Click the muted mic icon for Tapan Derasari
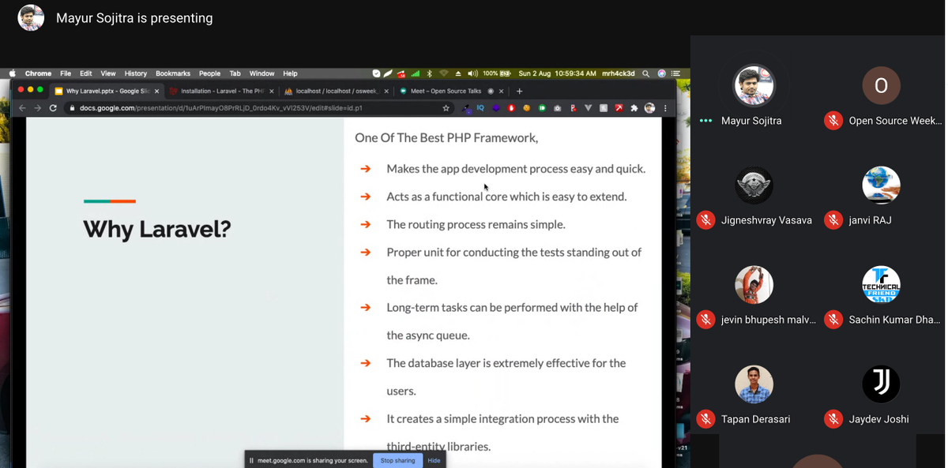This screenshot has width=948, height=468. (x=705, y=419)
